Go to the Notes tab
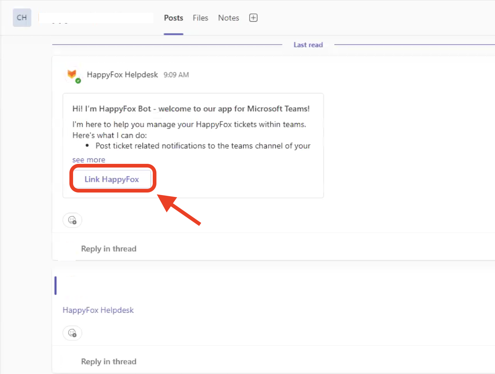The width and height of the screenshot is (495, 374). 228,18
